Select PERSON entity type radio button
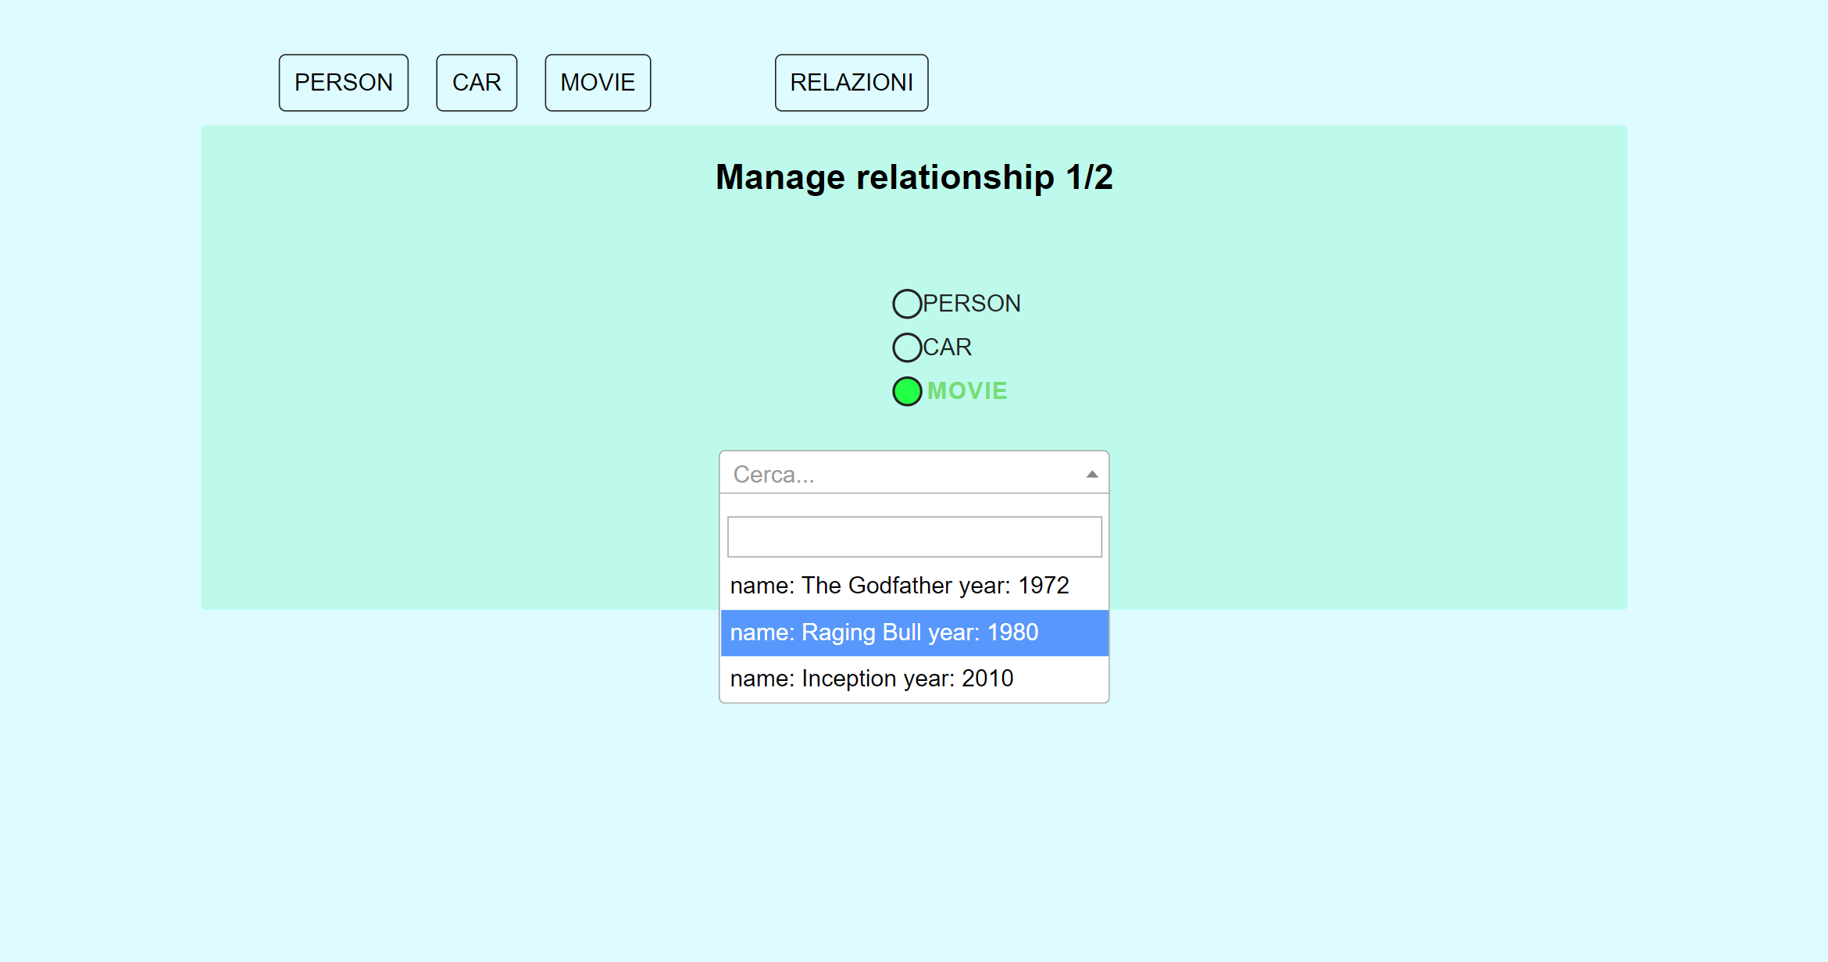The image size is (1828, 962). coord(905,302)
